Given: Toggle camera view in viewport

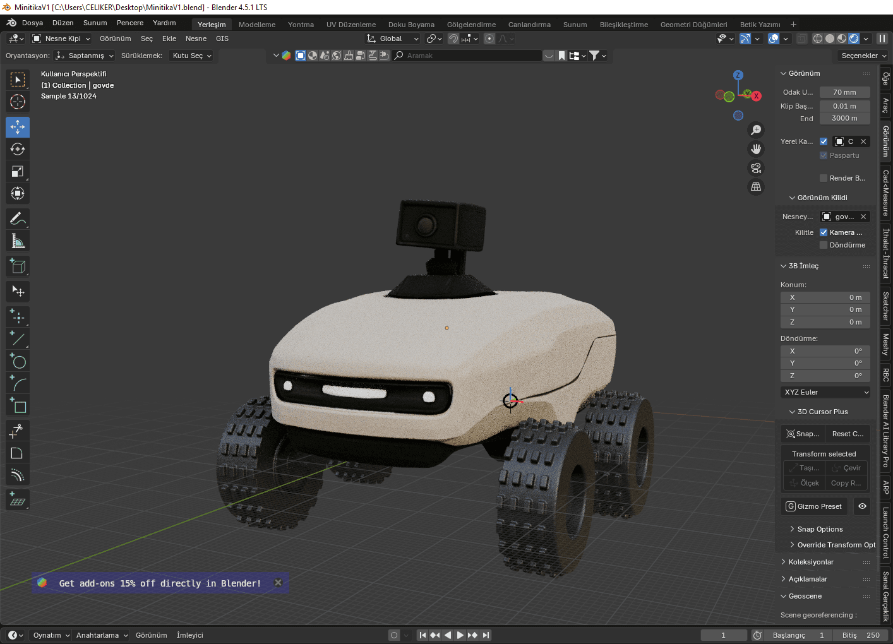Looking at the screenshot, I should [755, 168].
